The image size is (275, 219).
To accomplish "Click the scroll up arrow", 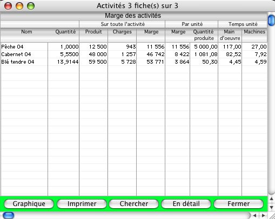I will (271, 199).
